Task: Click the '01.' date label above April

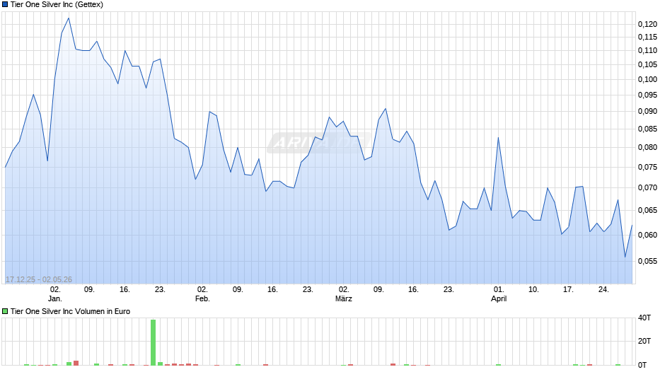Action: (499, 290)
